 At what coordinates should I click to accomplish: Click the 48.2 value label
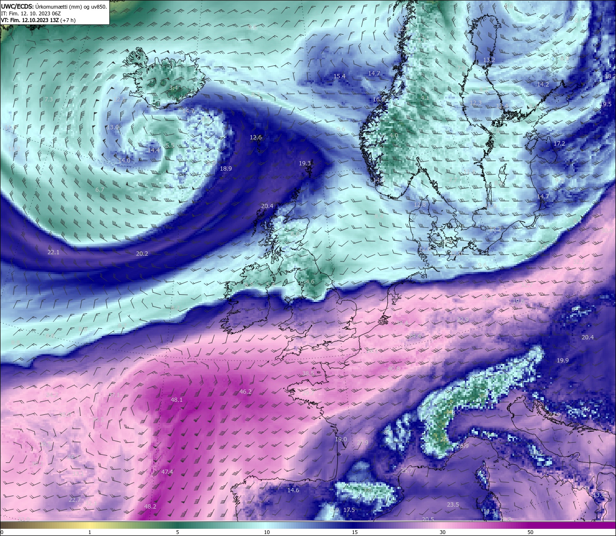pyautogui.click(x=150, y=507)
